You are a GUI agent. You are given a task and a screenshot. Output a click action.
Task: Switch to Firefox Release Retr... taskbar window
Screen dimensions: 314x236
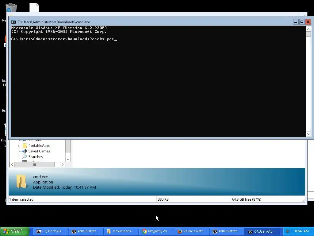(191, 231)
